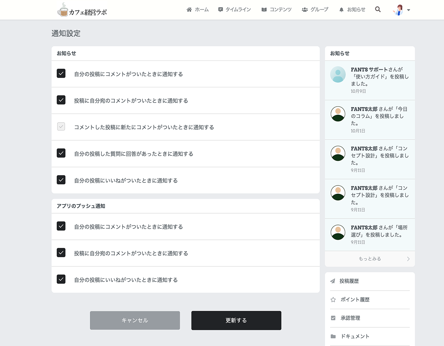Open the 今日のコラム notification
The image size is (444, 346).
coord(370,120)
